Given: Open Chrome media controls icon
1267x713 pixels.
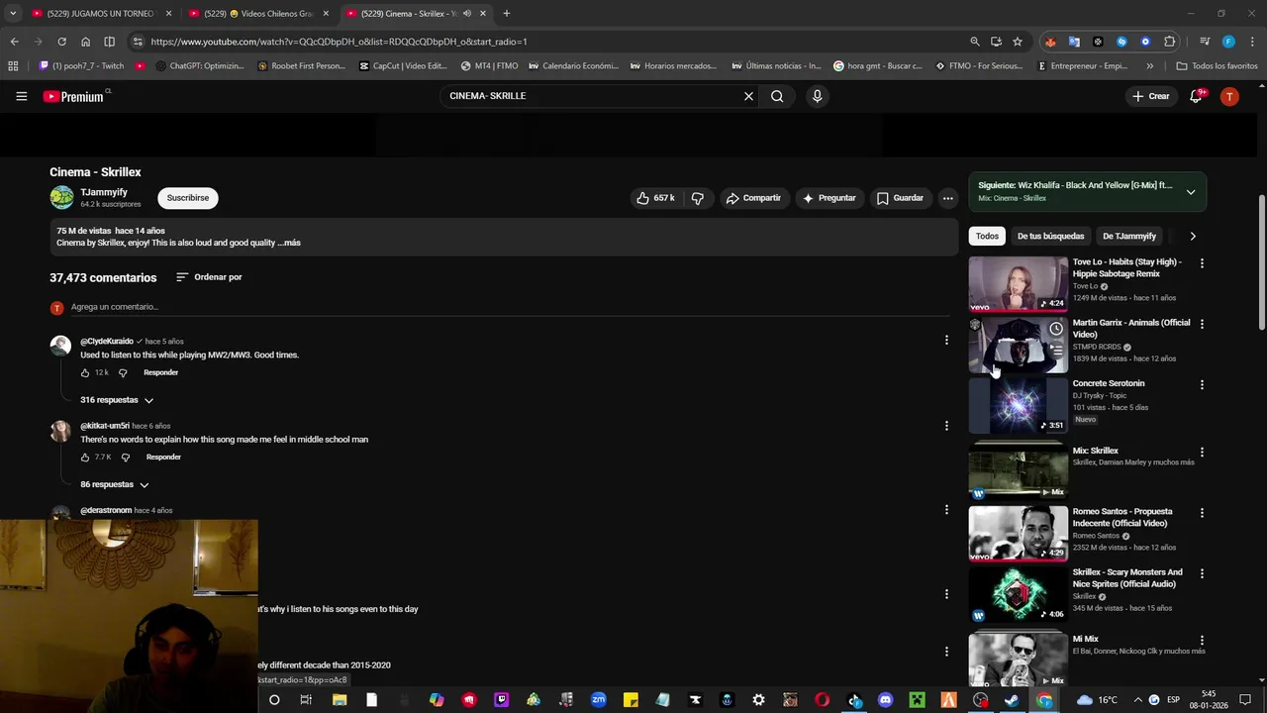Looking at the screenshot, I should (x=1205, y=42).
